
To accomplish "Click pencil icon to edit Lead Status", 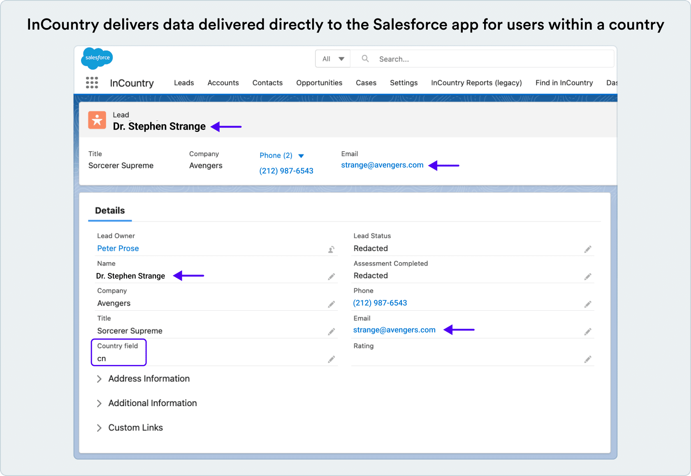I will click(x=588, y=250).
